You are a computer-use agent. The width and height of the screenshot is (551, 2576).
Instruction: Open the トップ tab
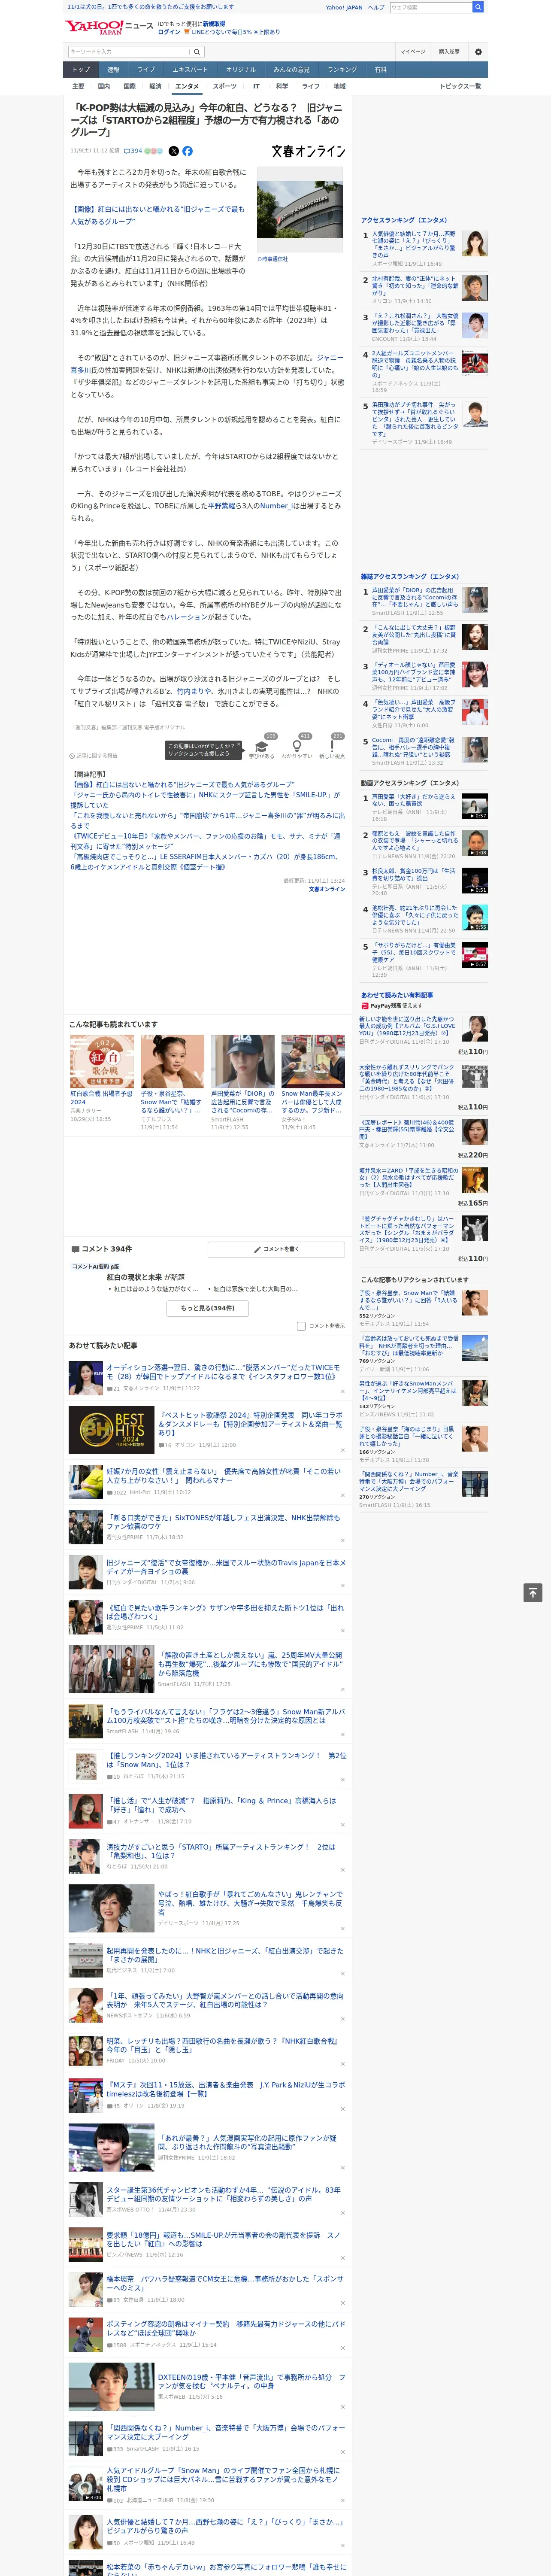[81, 70]
